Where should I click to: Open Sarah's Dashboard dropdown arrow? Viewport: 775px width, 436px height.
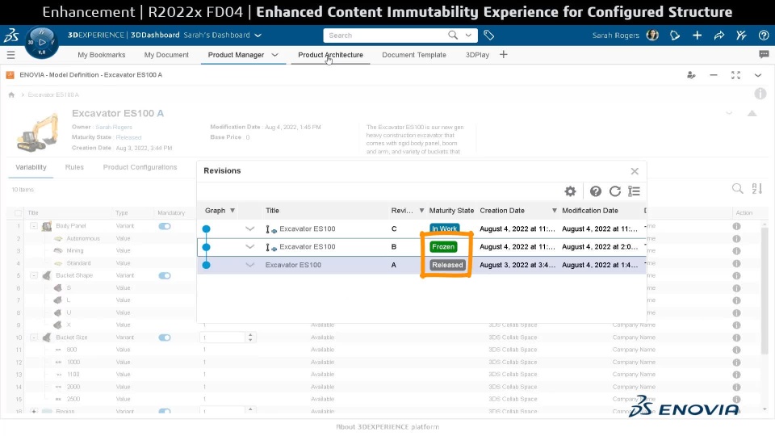[x=258, y=36]
